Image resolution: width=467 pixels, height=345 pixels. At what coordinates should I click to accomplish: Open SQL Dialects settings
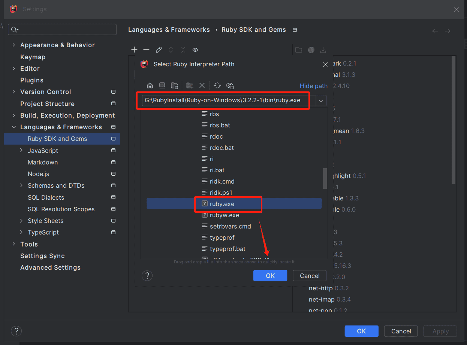click(x=46, y=197)
